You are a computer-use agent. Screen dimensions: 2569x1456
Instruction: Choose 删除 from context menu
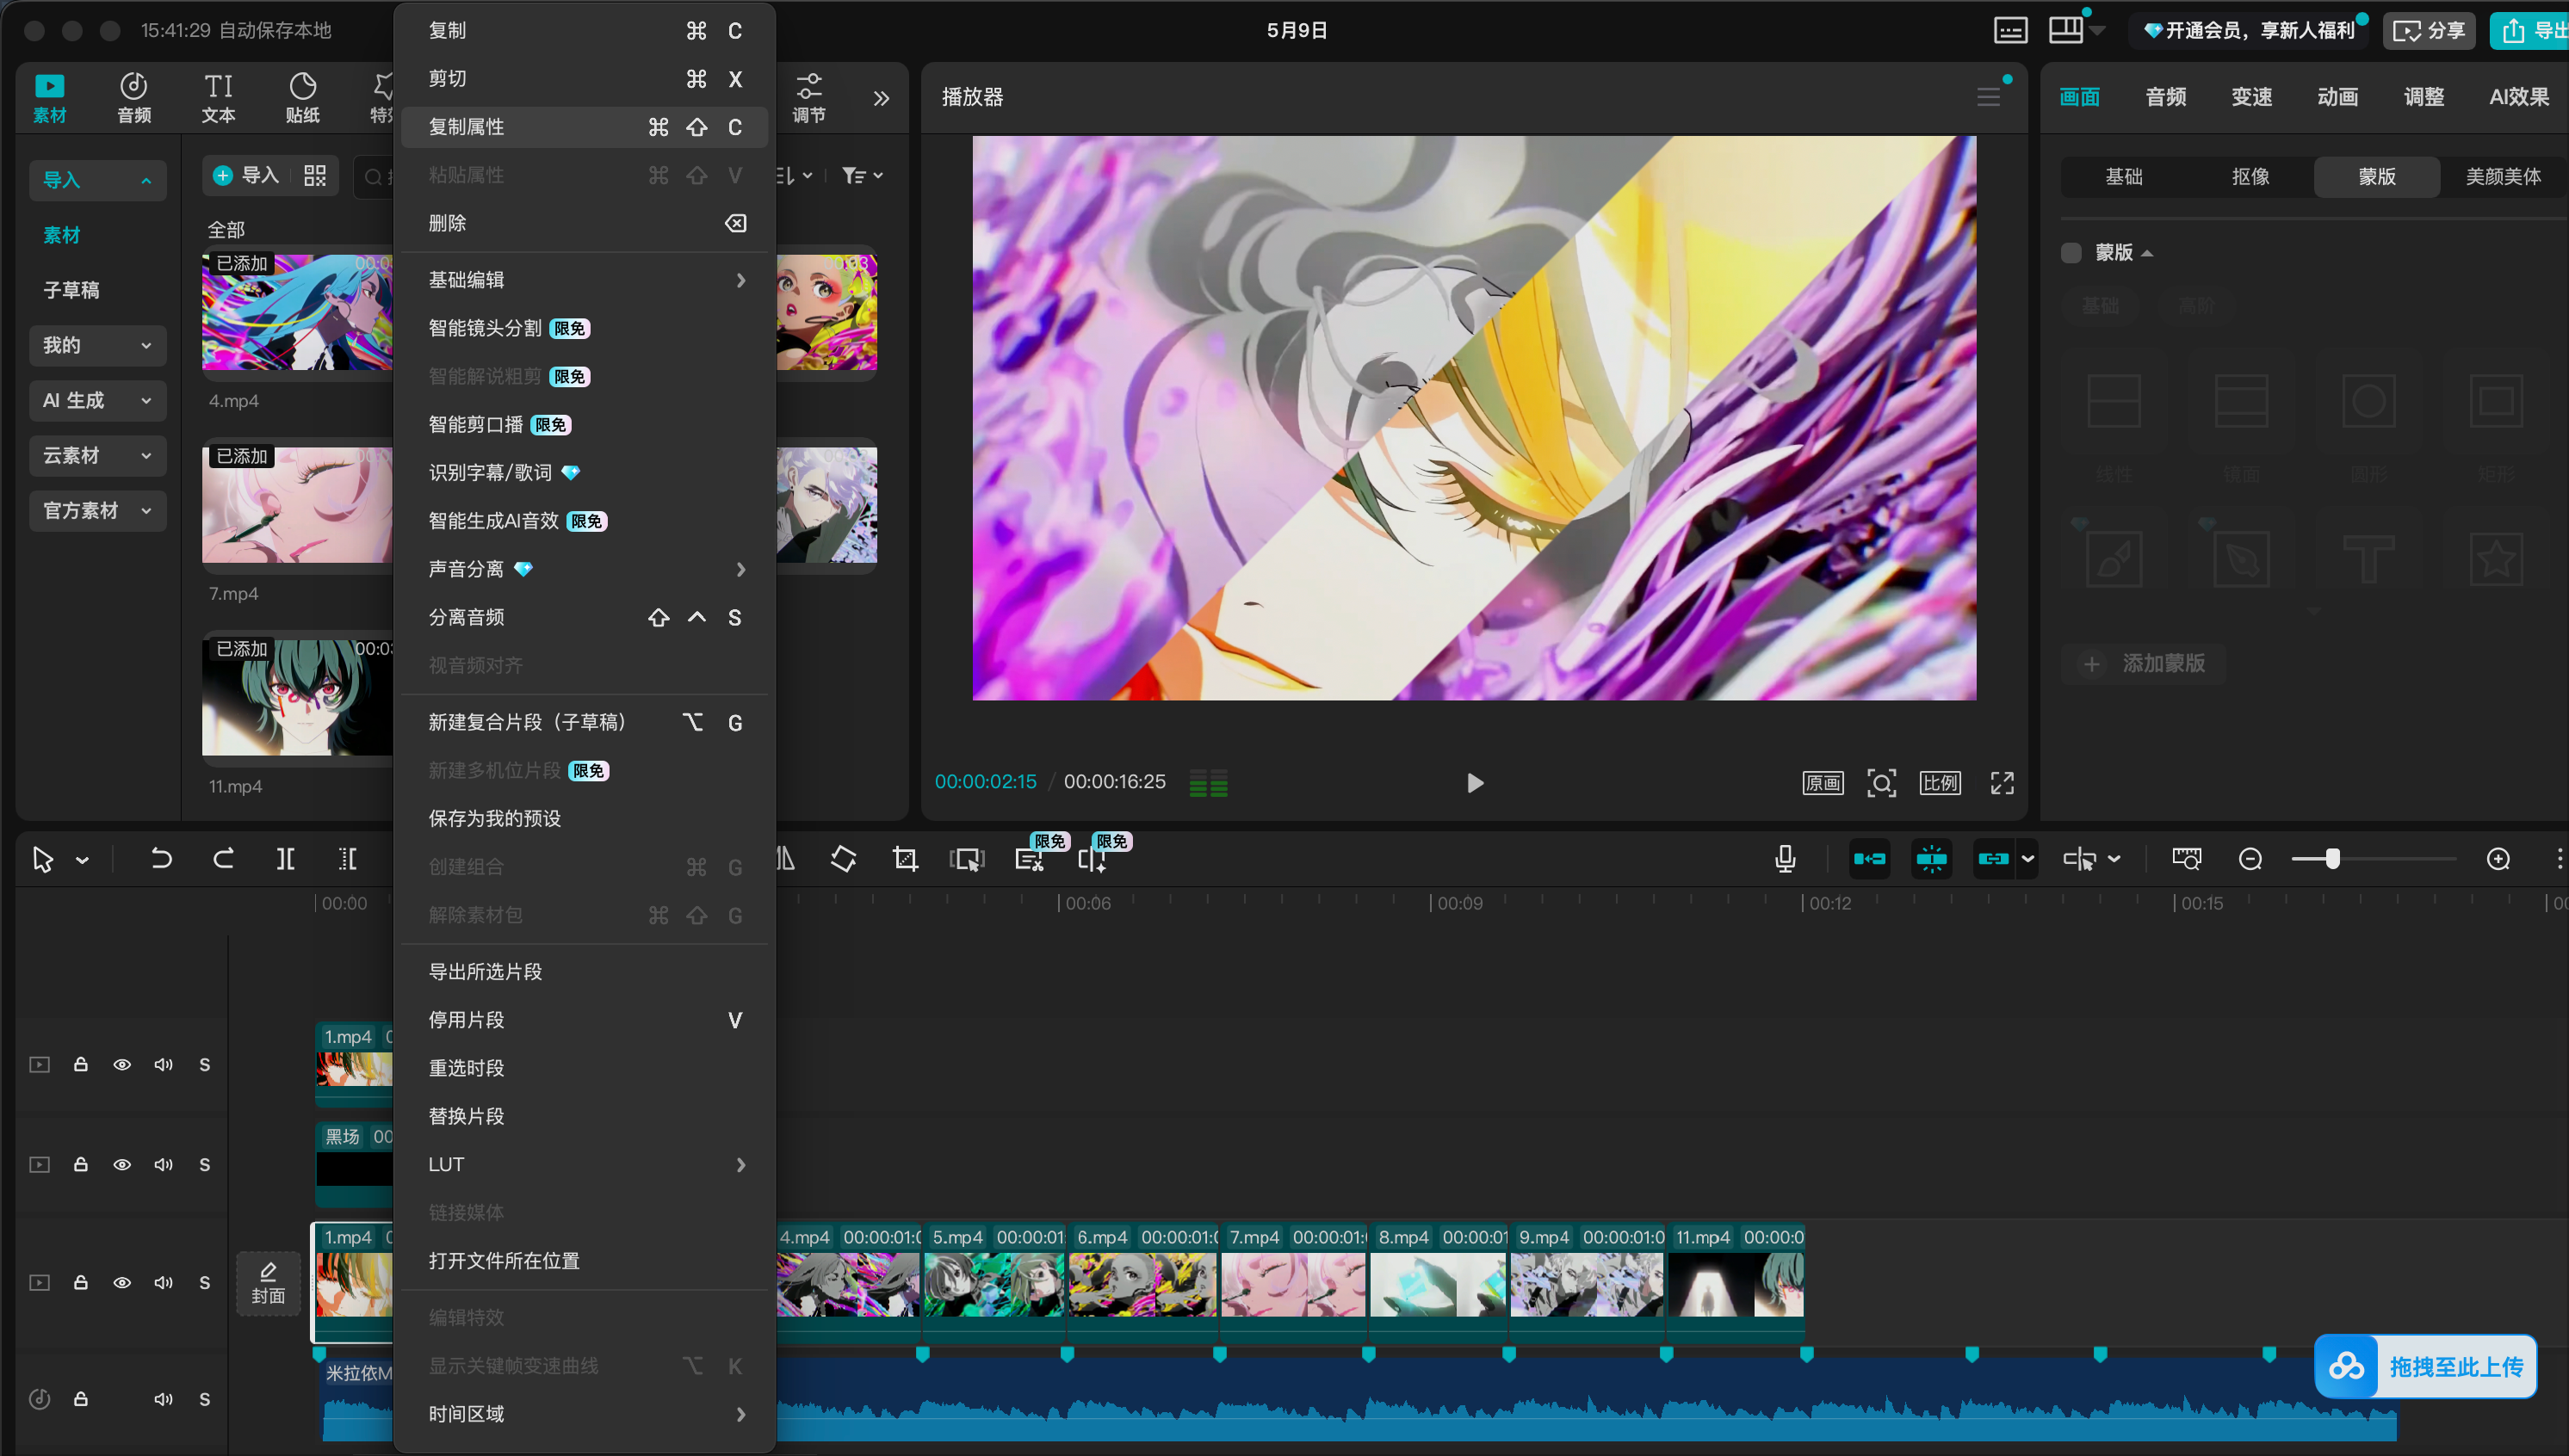[x=585, y=223]
